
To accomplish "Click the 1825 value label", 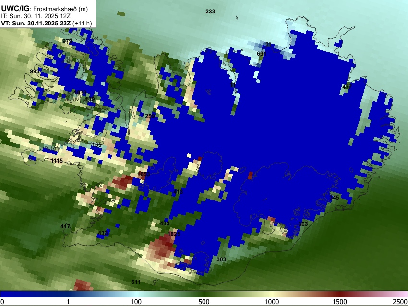I will point(174,234).
